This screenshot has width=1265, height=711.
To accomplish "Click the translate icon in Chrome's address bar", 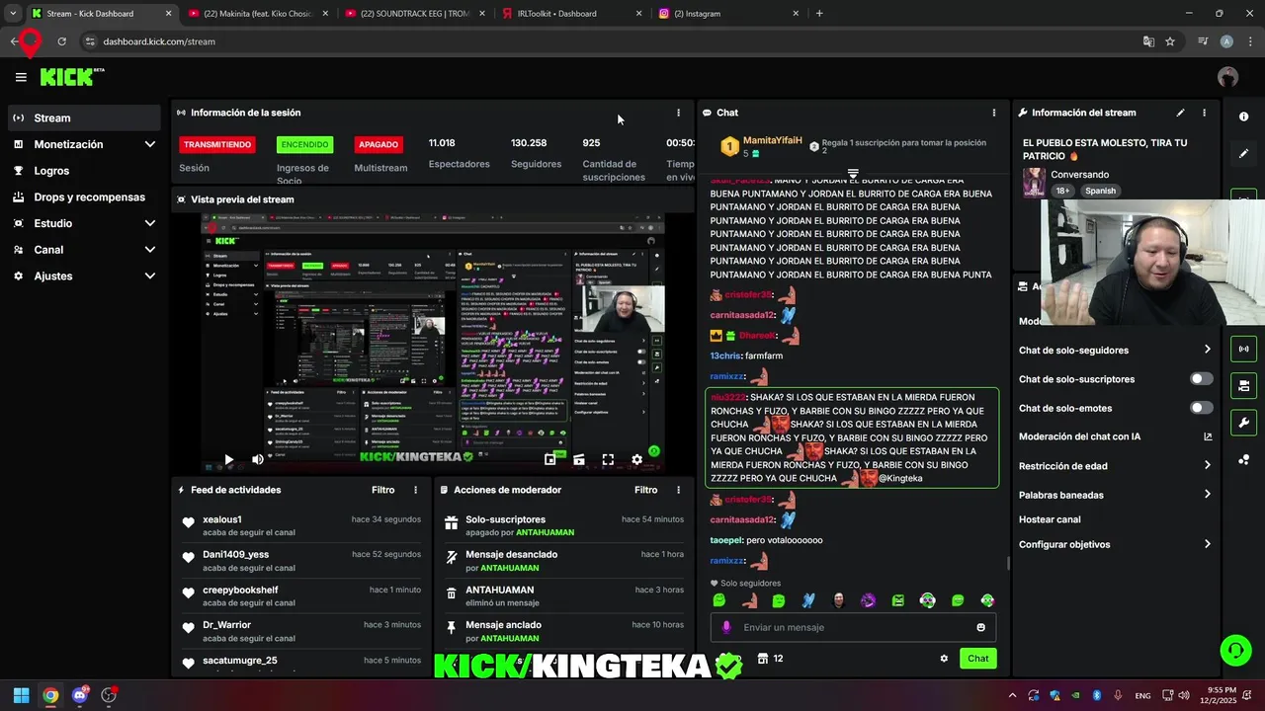I will [1148, 41].
